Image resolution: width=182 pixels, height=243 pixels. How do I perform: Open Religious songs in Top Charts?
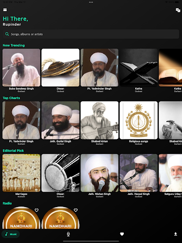tap(138, 120)
